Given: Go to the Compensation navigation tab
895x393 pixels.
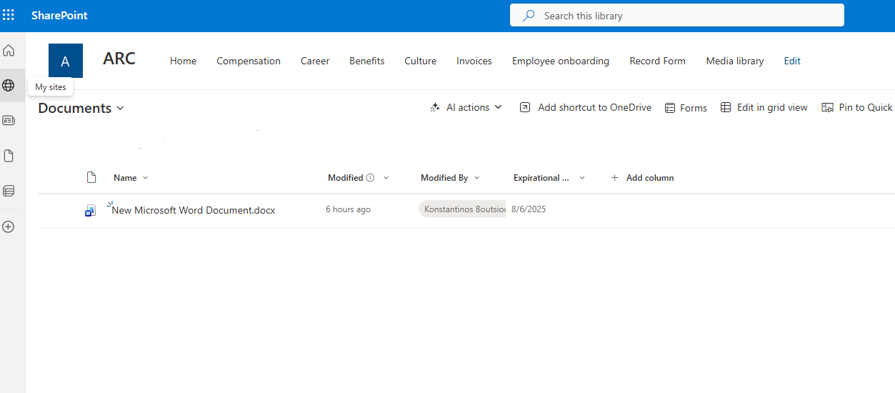Looking at the screenshot, I should click(249, 61).
